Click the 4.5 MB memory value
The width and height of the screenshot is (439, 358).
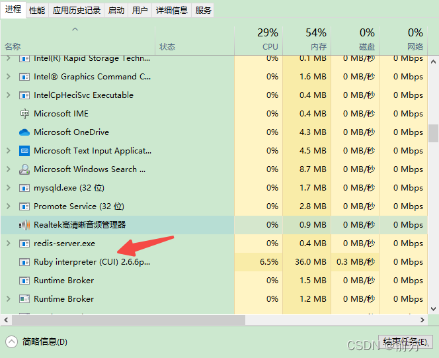(313, 151)
